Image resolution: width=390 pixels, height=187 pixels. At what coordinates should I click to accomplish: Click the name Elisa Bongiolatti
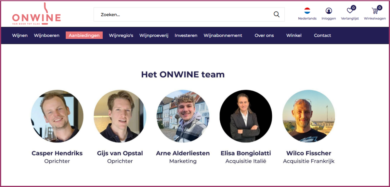point(246,153)
